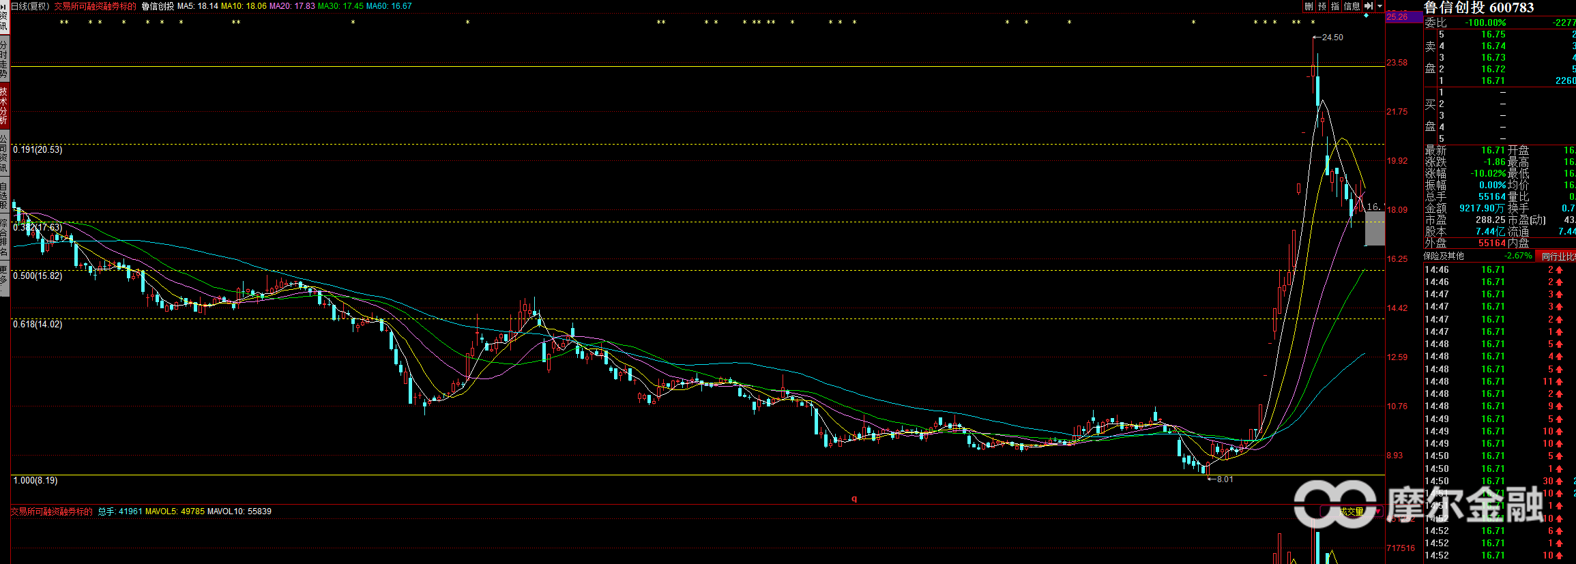Image resolution: width=1576 pixels, height=564 pixels.
Task: Expand the chart toolbar dropdown arrow
Action: pos(1380,6)
